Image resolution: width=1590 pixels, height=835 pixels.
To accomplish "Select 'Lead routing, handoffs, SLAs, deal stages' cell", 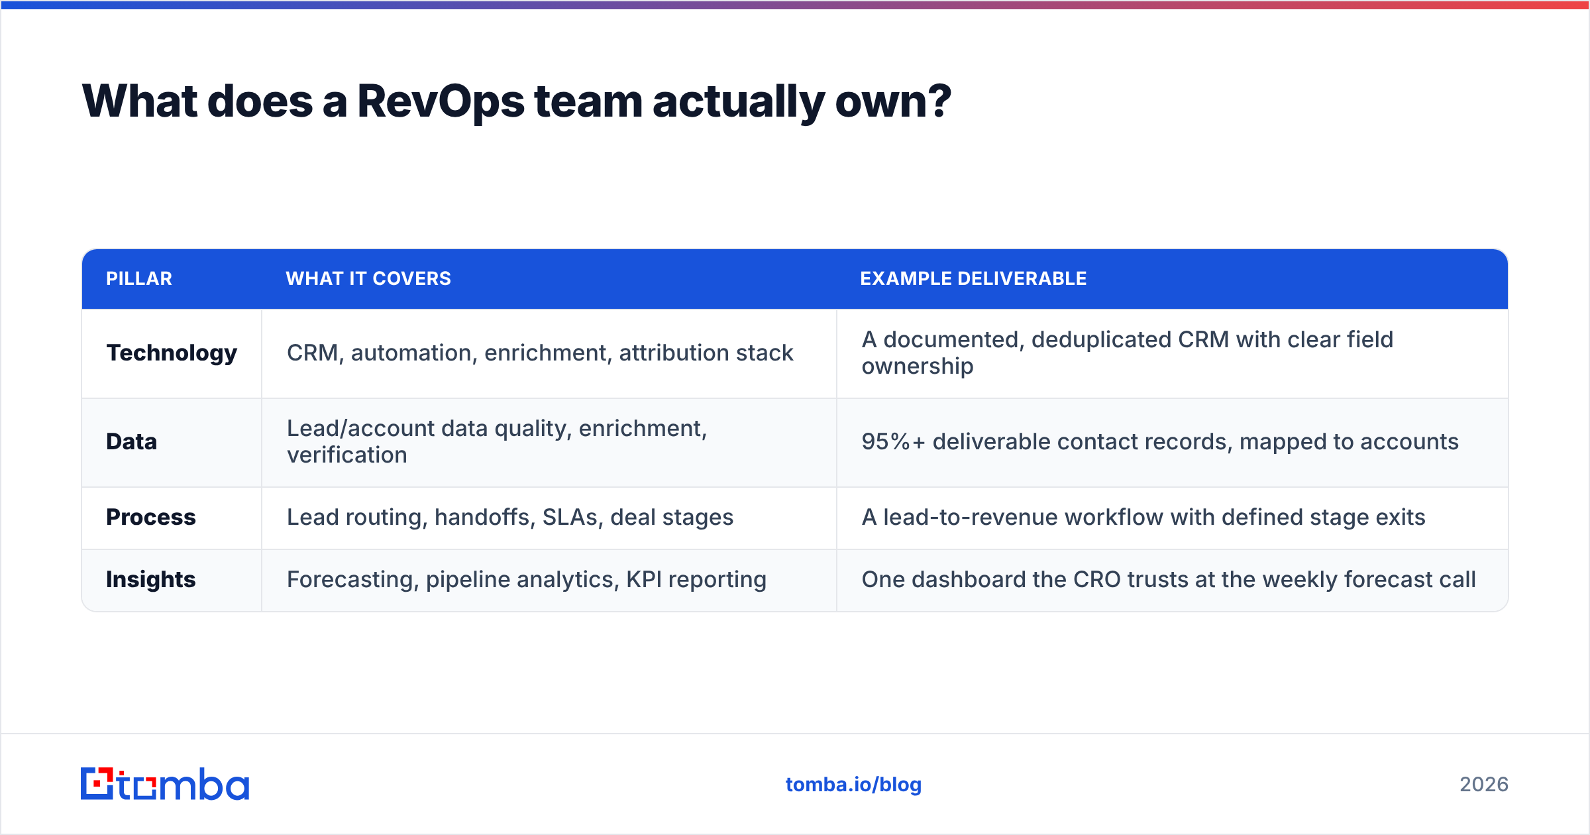I will pos(549,518).
